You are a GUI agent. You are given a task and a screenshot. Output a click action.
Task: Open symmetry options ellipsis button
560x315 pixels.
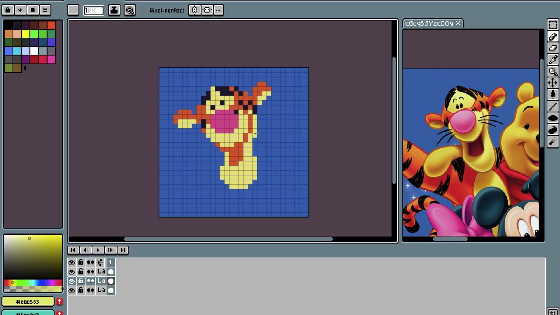[x=218, y=10]
